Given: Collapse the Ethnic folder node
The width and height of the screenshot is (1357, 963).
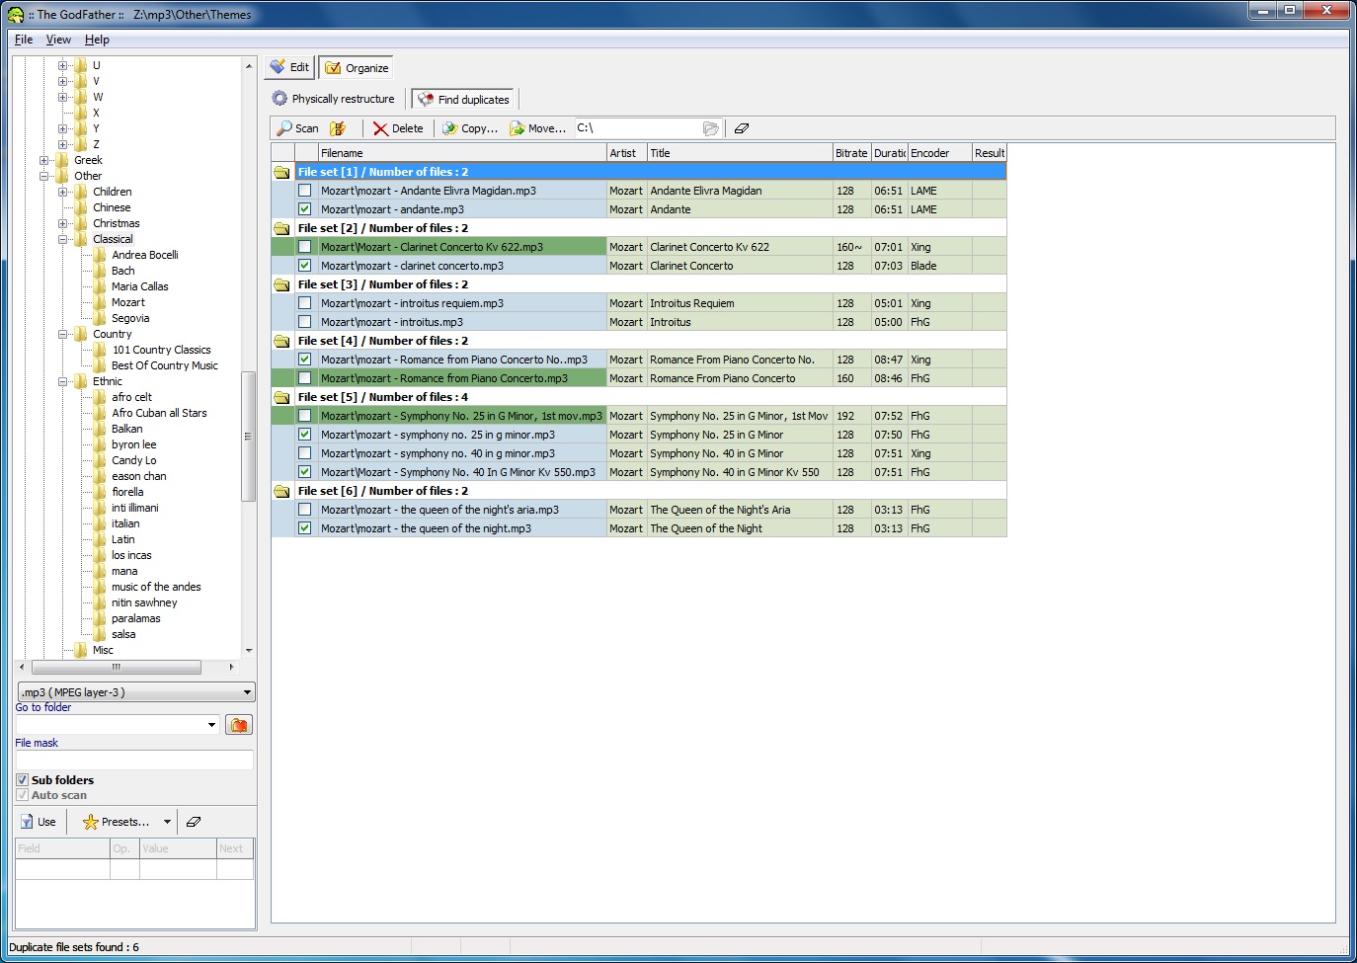Looking at the screenshot, I should [x=63, y=381].
